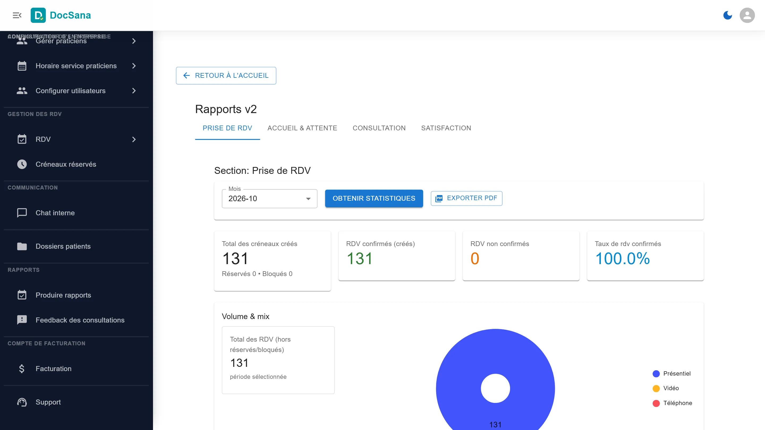Click the Support headset icon

(22, 402)
